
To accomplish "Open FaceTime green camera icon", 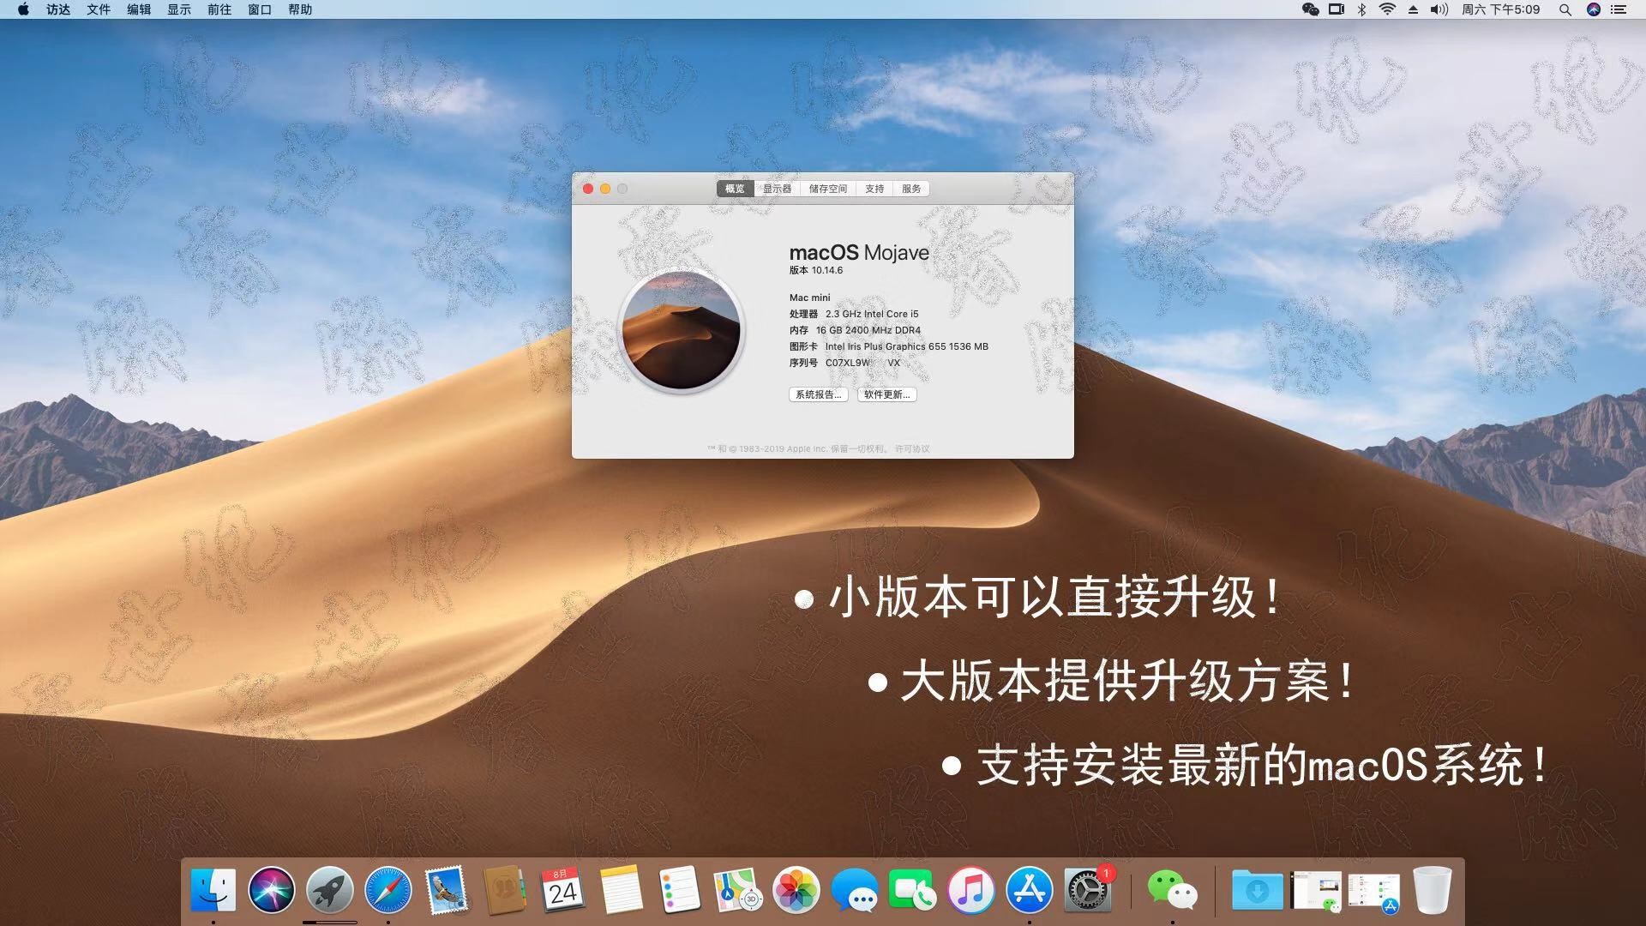I will (x=913, y=890).
